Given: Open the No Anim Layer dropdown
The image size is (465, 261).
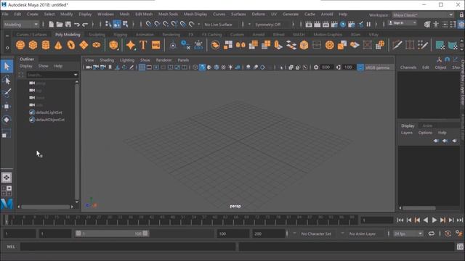Looking at the screenshot, I should tap(363, 233).
